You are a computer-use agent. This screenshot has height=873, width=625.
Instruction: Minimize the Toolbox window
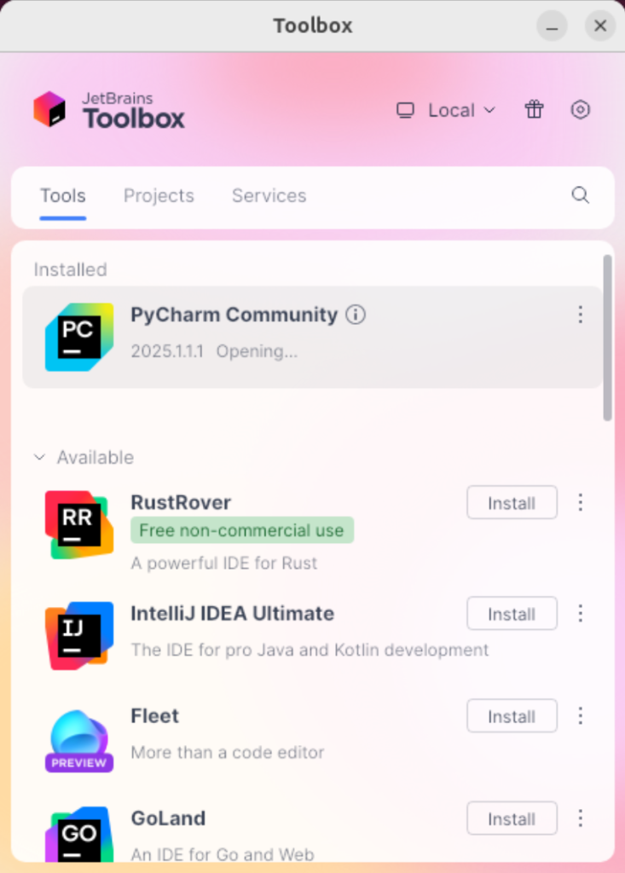click(x=552, y=26)
